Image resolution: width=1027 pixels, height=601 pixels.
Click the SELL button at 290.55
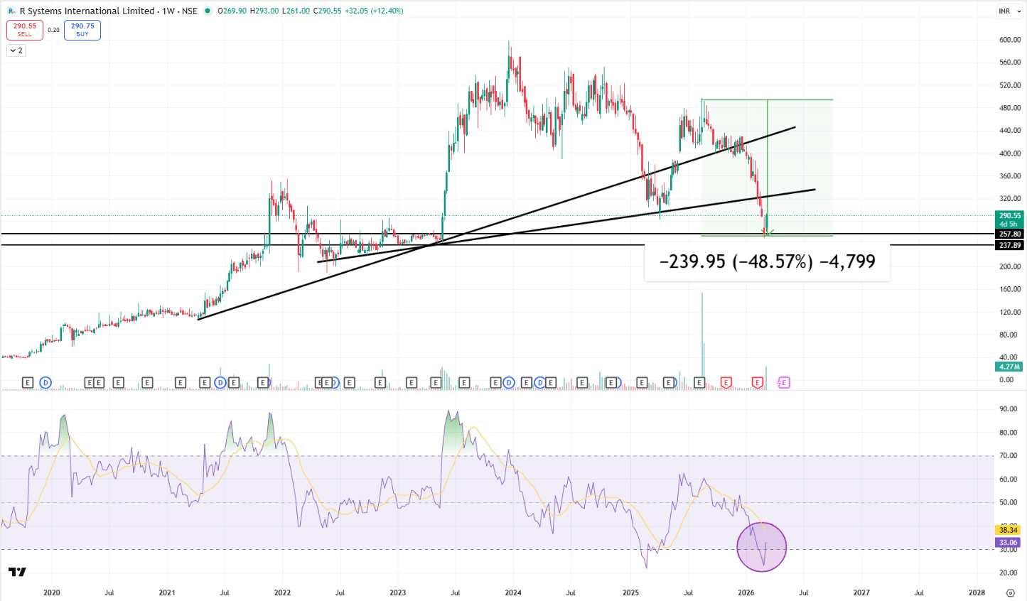[x=25, y=30]
